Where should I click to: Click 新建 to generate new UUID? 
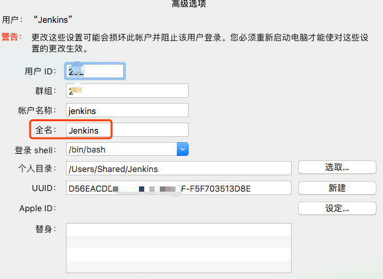337,188
